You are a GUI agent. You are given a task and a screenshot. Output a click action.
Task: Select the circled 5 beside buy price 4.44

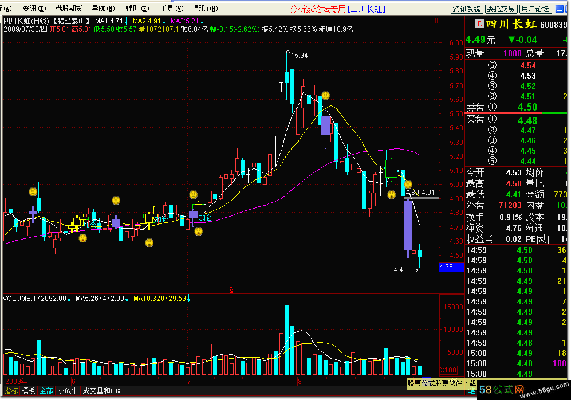click(492, 161)
